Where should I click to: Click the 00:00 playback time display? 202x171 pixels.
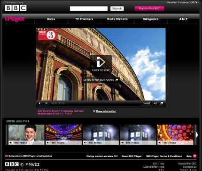click(x=58, y=103)
